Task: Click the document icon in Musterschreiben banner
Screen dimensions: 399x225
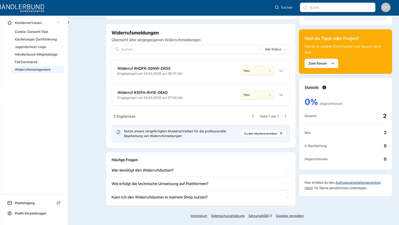Action: pos(119,132)
